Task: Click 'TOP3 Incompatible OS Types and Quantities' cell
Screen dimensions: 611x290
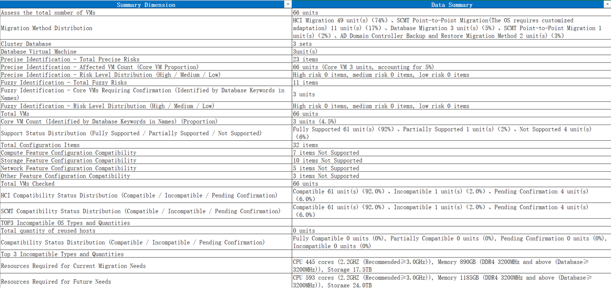Action: coord(146,223)
